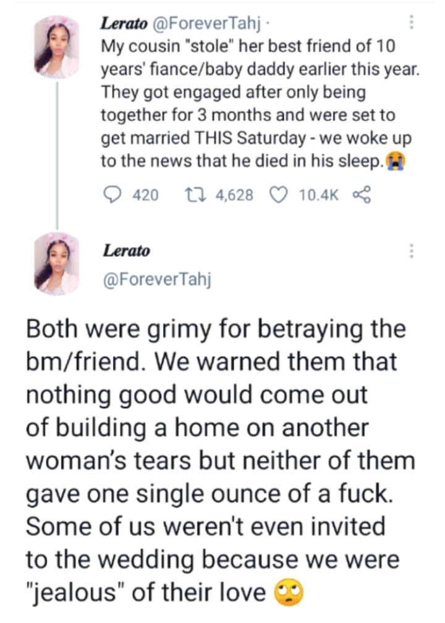Click the thread line connecting both avatars
The width and height of the screenshot is (445, 623).
pos(57,154)
